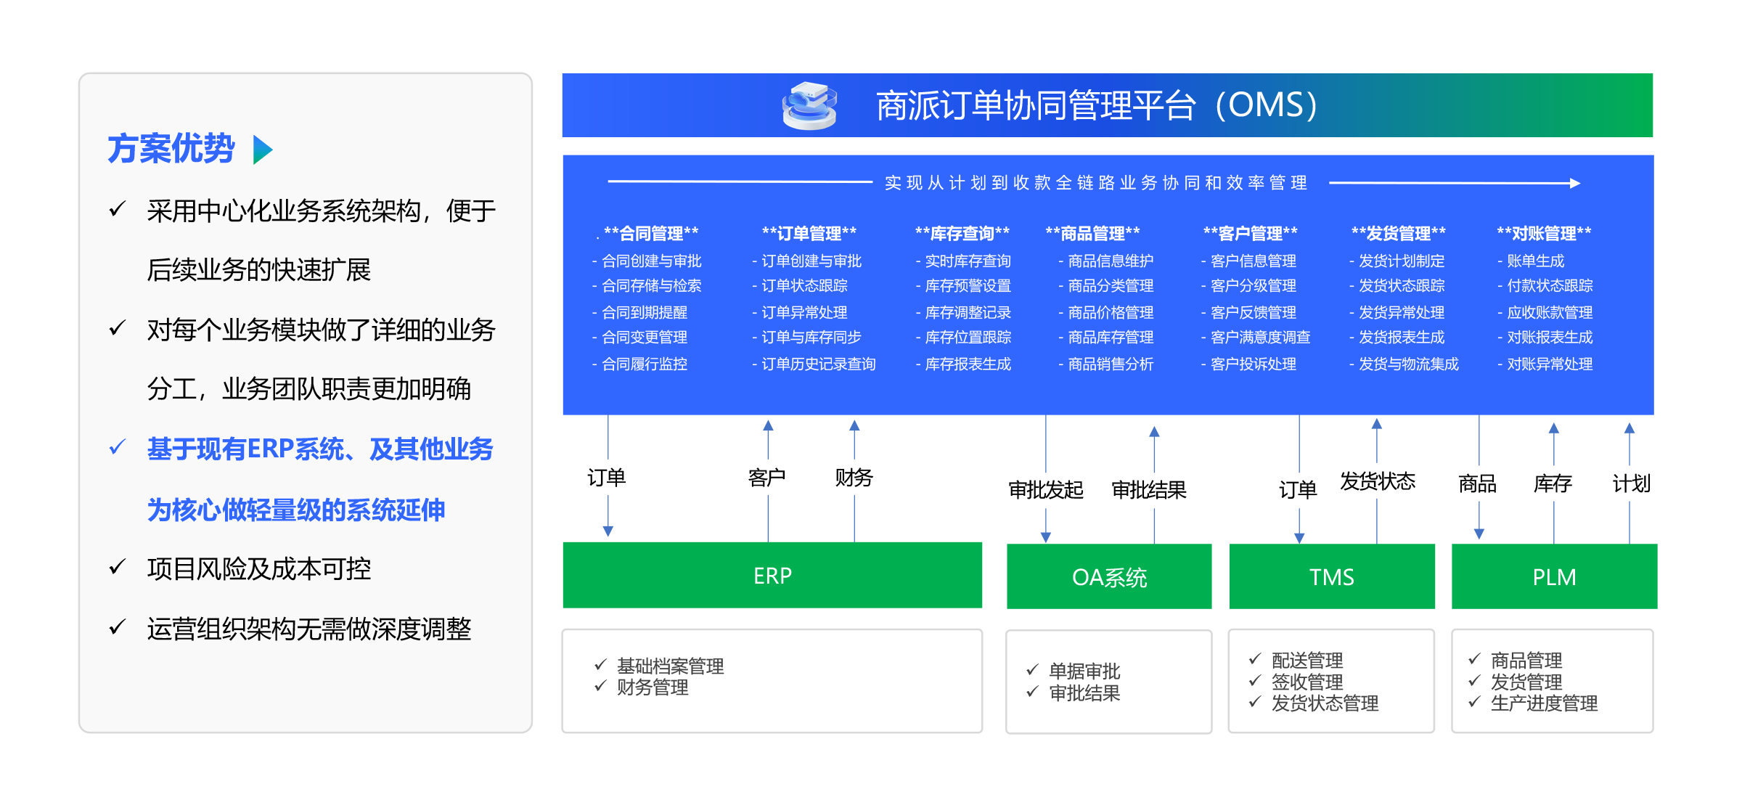The image size is (1742, 792).
Task: Click 财务管理 under ERP
Action: 653,687
